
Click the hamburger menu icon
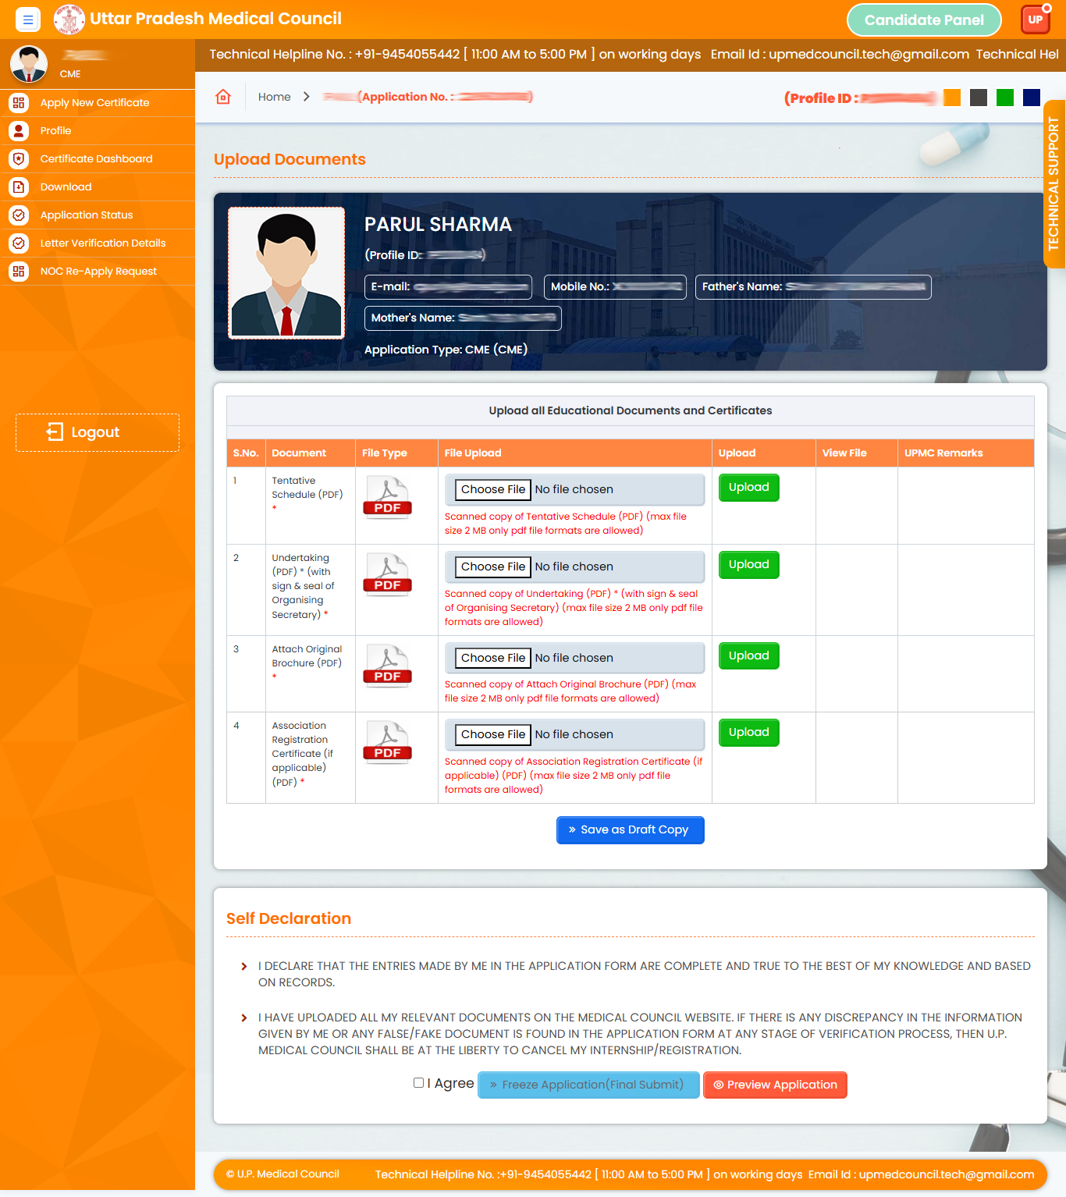pos(28,20)
